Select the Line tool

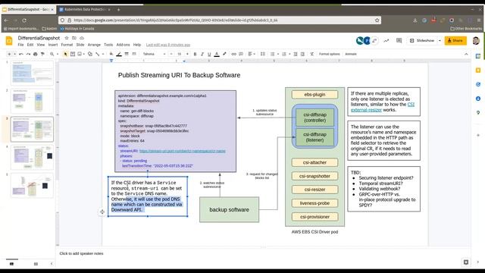coord(98,54)
